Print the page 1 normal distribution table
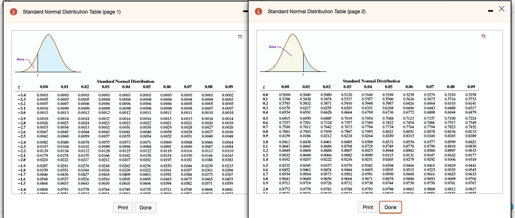Image resolution: width=515 pixels, height=218 pixels. (x=123, y=207)
